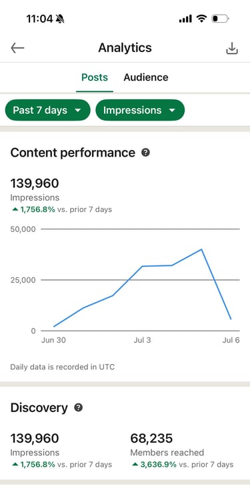250x490 pixels.
Task: Select the chart peak point near Jul 5
Action: point(201,249)
